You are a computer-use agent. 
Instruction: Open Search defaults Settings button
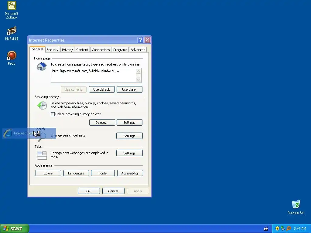(129, 136)
